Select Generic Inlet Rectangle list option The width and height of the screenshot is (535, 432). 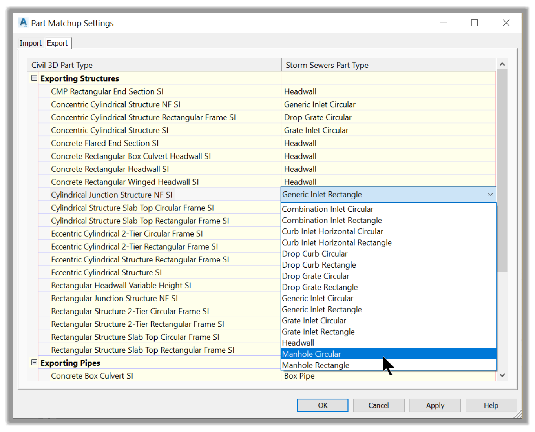click(389, 310)
